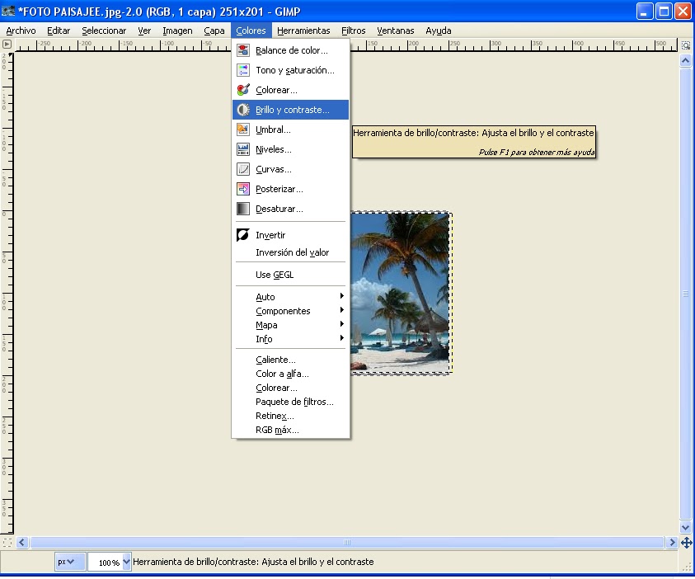The height and width of the screenshot is (579, 695).
Task: Click the 100% zoom input field
Action: (x=105, y=563)
